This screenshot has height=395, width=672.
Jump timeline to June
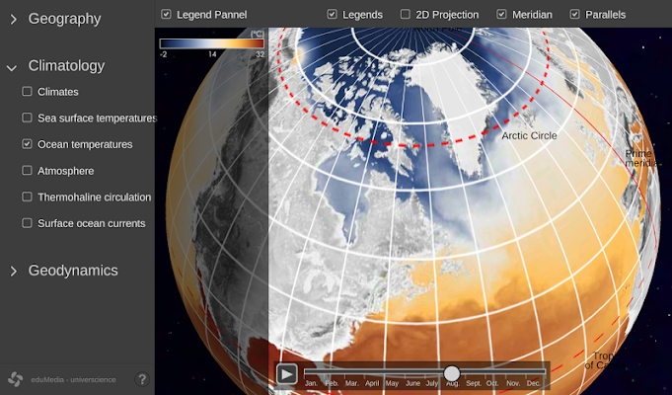(x=412, y=383)
